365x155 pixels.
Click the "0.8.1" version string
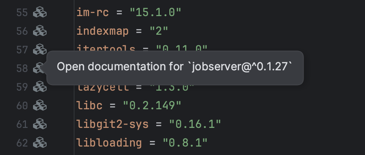tap(185, 143)
